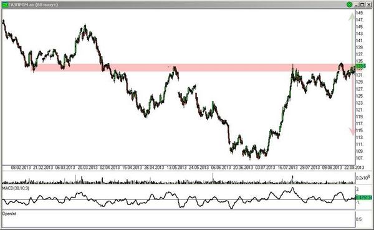Click the green chart window icon
Screen dimensions: 374x230
[4, 4]
